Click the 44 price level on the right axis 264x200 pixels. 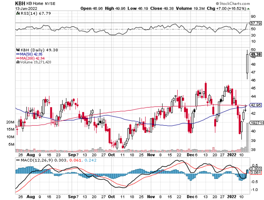point(253,97)
